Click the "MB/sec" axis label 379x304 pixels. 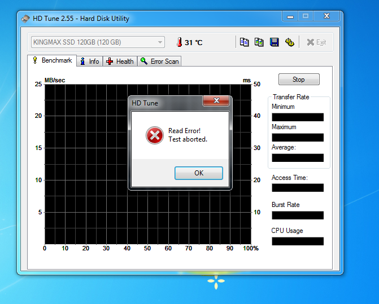55,80
